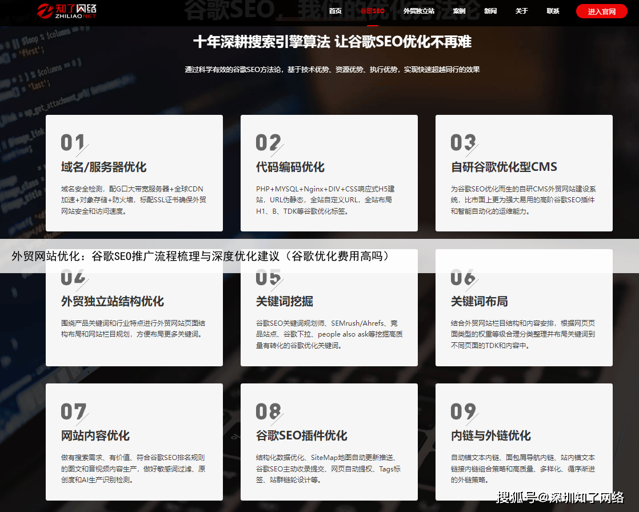The height and width of the screenshot is (512, 639).
Task: Open the 外贸独立站结构优化 card title
Action: click(112, 302)
